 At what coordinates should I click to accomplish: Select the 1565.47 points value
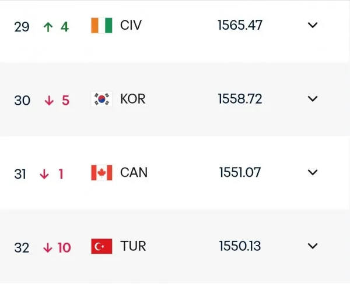pos(240,25)
